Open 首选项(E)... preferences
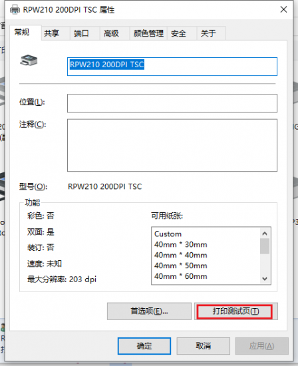This screenshot has width=298, height=366. tap(149, 311)
